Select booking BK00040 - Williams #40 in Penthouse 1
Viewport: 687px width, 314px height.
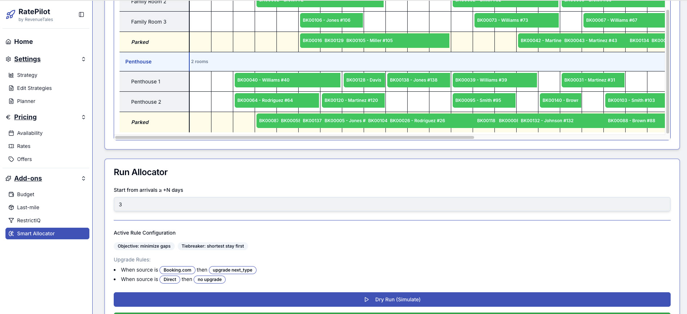(x=287, y=80)
